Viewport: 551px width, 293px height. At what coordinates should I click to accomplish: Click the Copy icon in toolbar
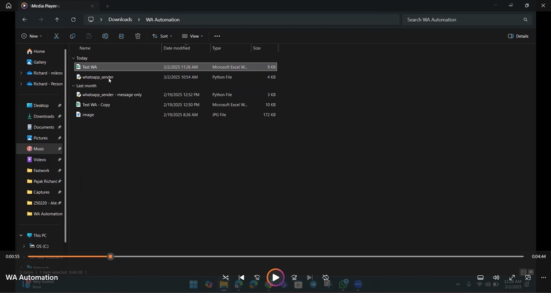73,36
